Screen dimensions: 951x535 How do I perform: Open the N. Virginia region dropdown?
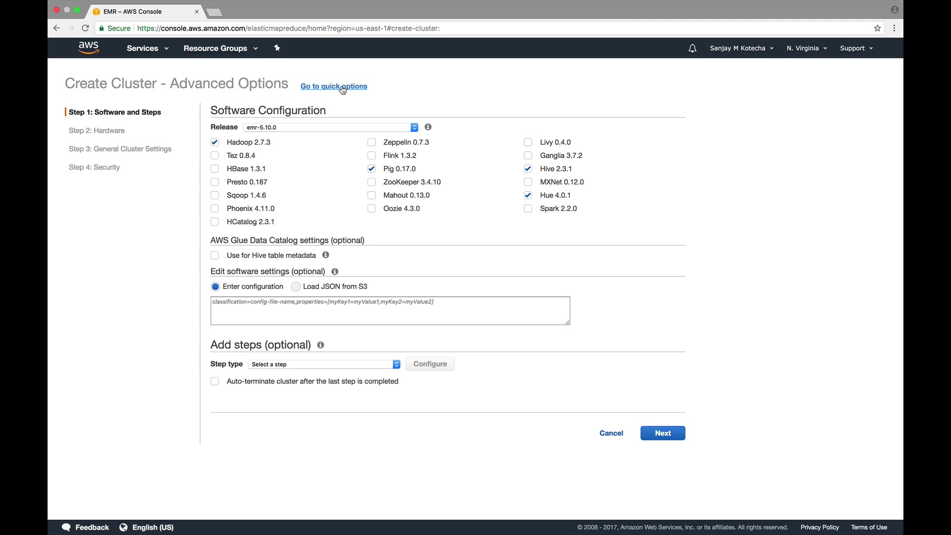(x=806, y=48)
